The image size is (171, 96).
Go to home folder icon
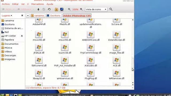(56, 10)
